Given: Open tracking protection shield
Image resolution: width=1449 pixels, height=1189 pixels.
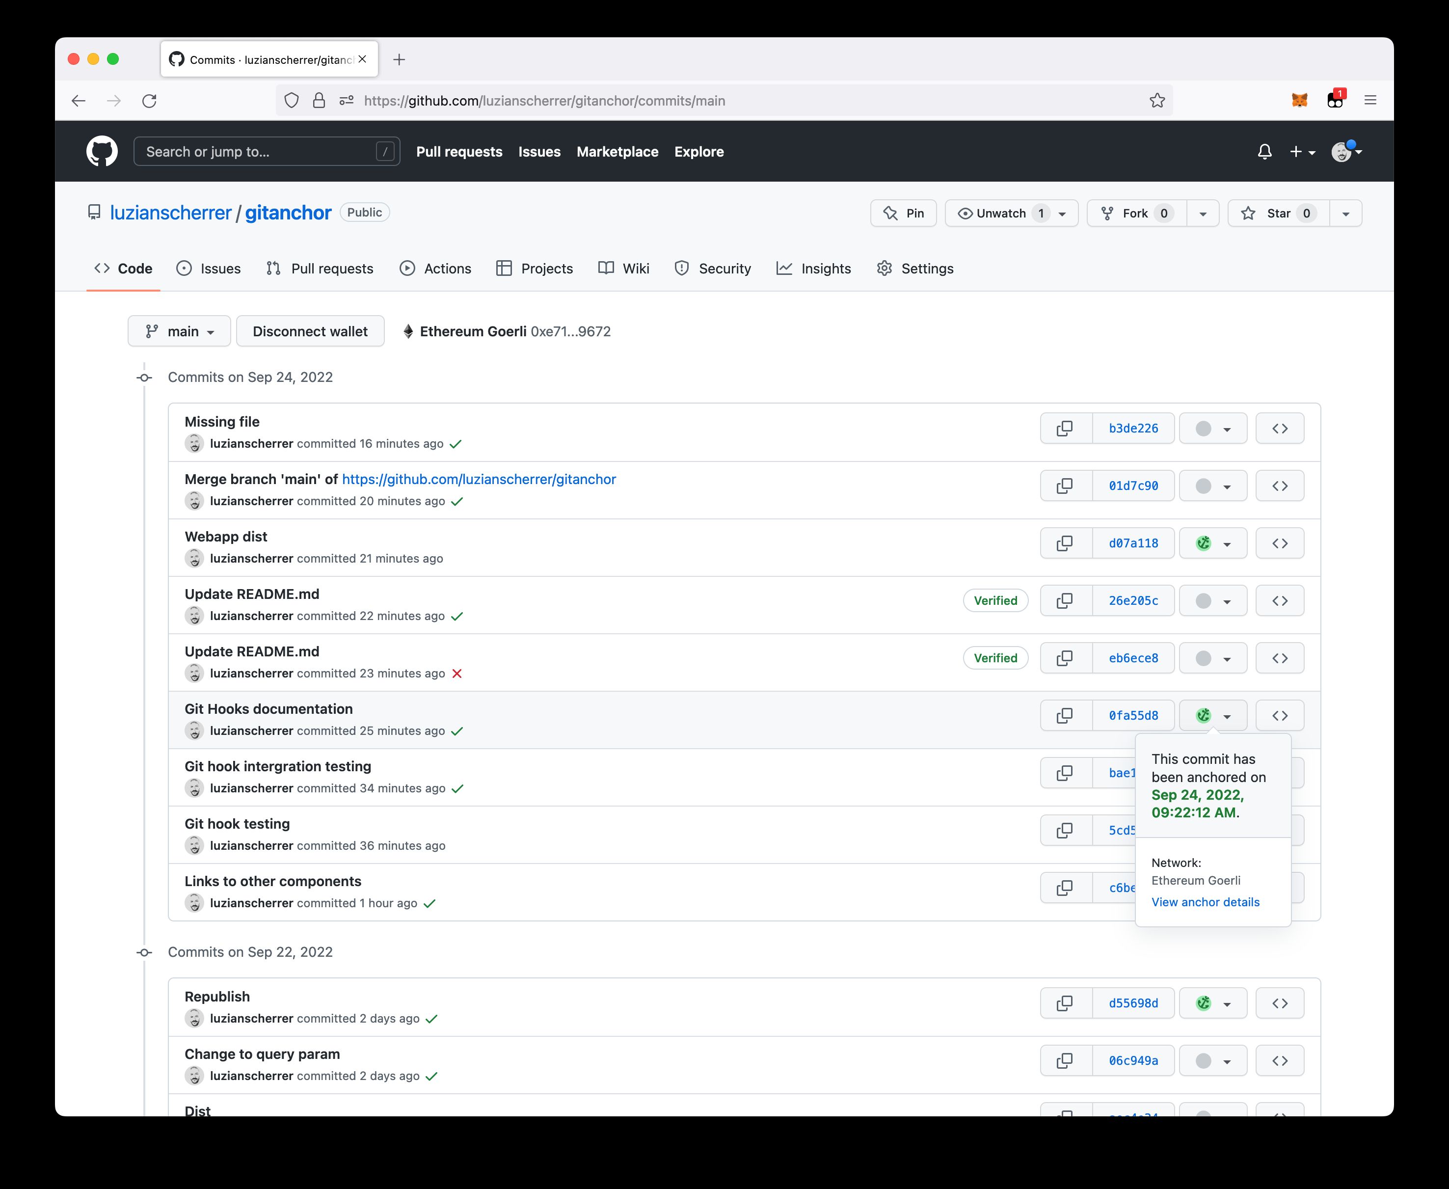Looking at the screenshot, I should pyautogui.click(x=292, y=101).
